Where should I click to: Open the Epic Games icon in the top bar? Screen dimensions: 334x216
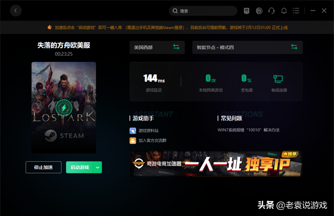[x=246, y=11]
